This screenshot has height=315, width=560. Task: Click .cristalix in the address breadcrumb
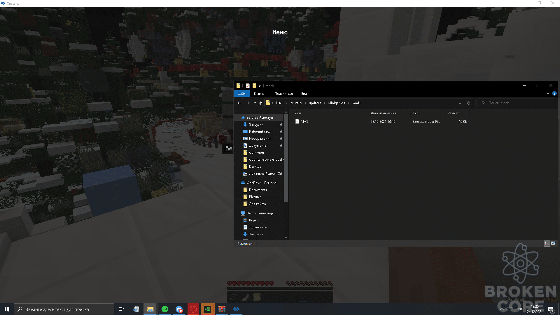296,103
